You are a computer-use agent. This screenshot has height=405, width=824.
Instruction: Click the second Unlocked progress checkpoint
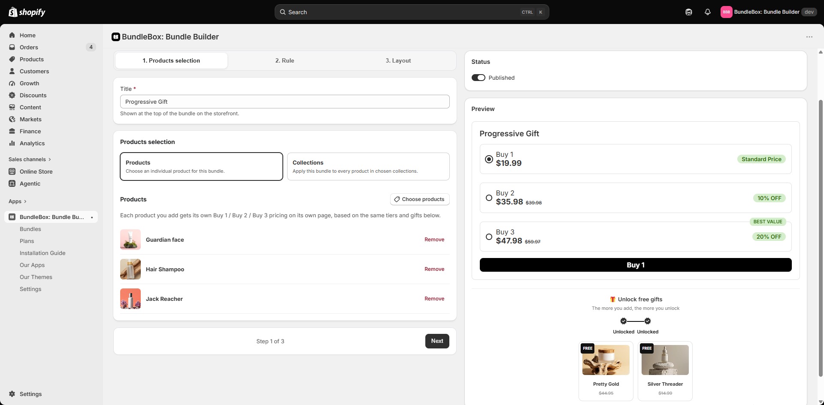coord(648,321)
